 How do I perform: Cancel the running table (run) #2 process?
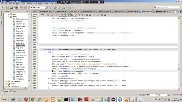tap(169, 95)
